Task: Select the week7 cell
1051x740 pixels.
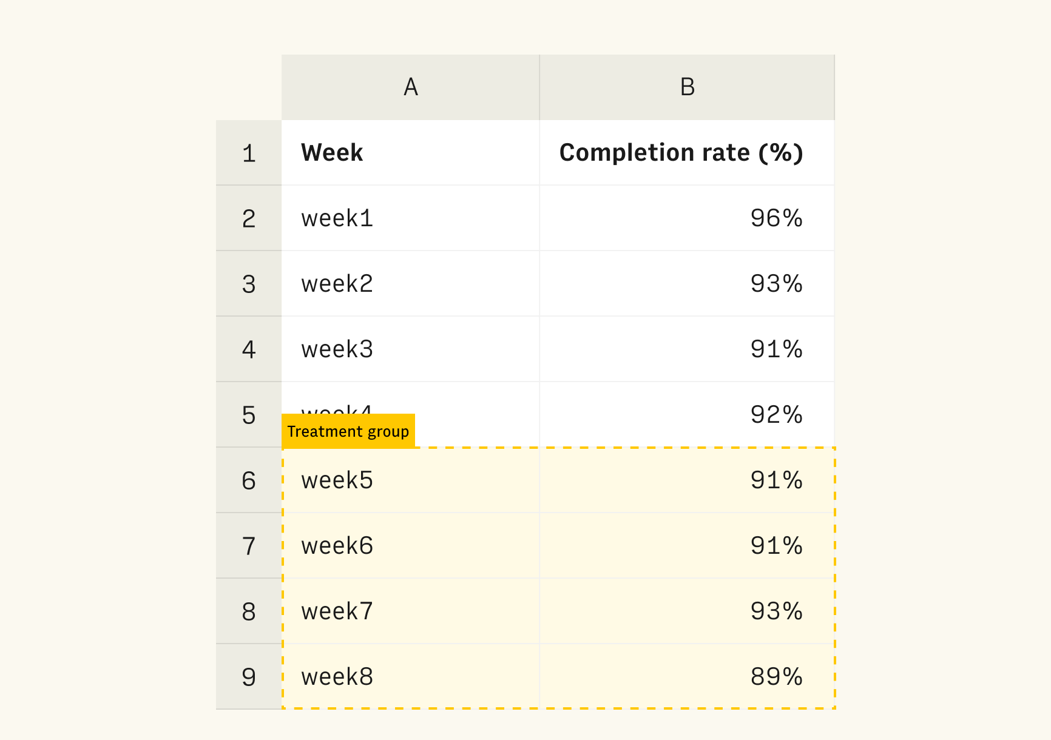Action: point(410,611)
